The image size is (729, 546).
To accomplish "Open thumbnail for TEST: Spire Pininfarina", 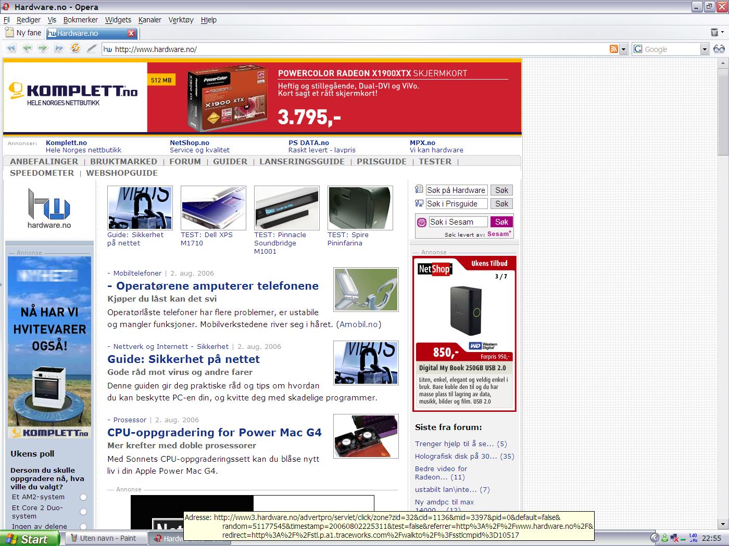I will tap(360, 207).
